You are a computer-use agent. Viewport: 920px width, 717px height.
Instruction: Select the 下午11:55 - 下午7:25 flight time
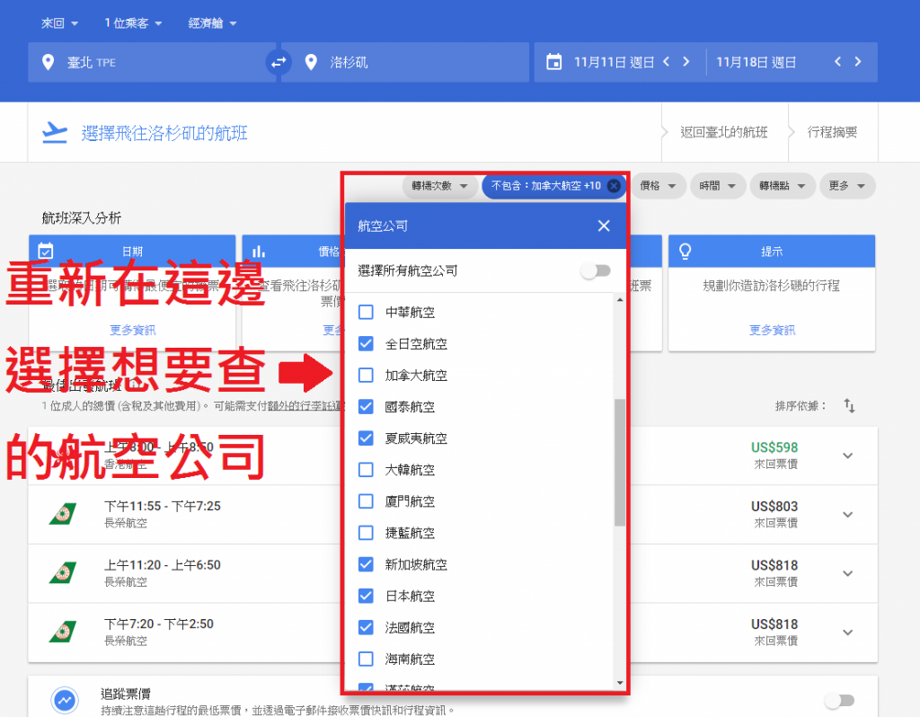163,506
